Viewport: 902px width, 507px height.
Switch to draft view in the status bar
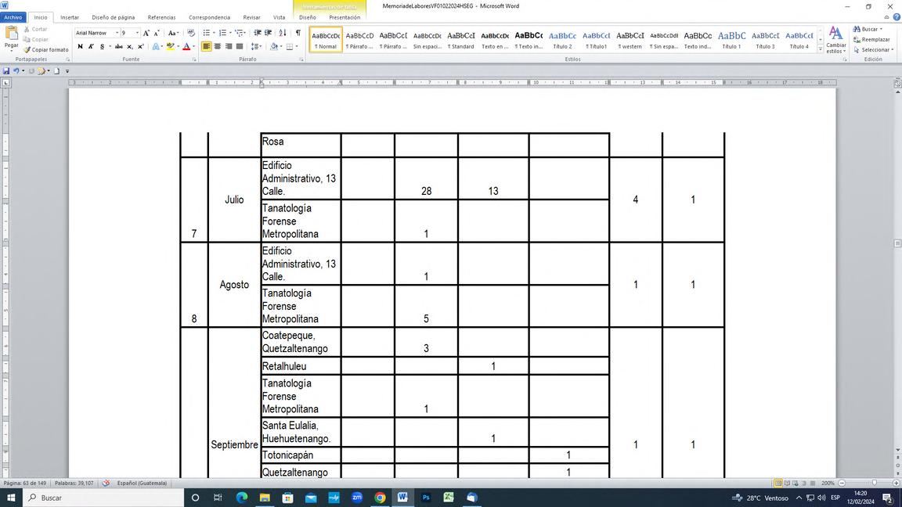[x=812, y=483]
